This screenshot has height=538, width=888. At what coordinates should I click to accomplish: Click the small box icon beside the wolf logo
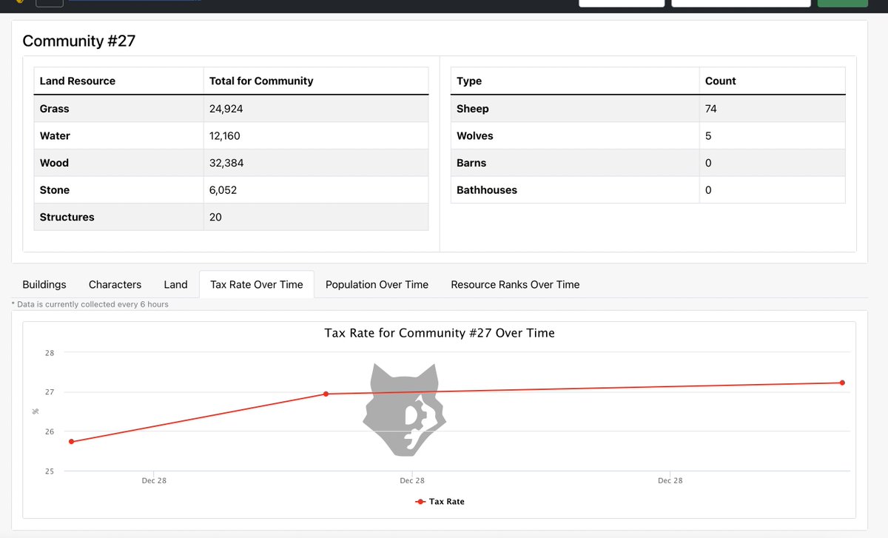49,4
